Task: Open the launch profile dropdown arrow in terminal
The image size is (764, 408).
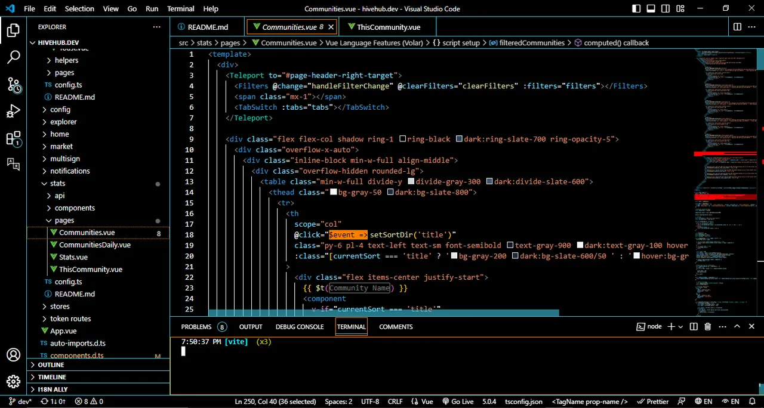Action: (680, 327)
